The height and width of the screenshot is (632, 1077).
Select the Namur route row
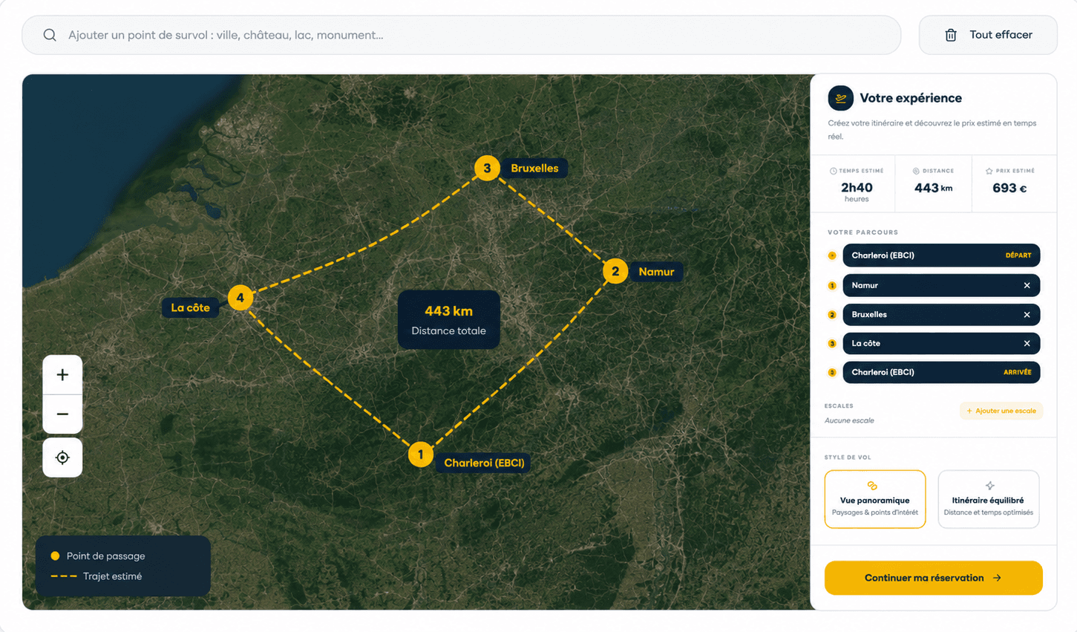click(941, 285)
